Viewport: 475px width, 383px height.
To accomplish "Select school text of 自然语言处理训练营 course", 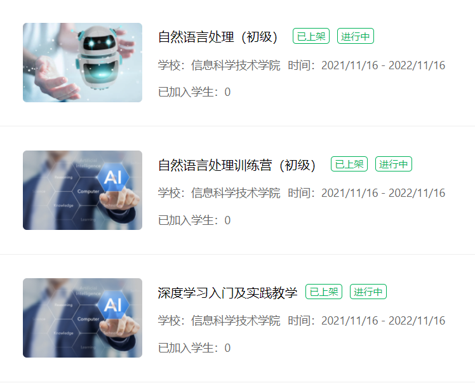I will 219,193.
